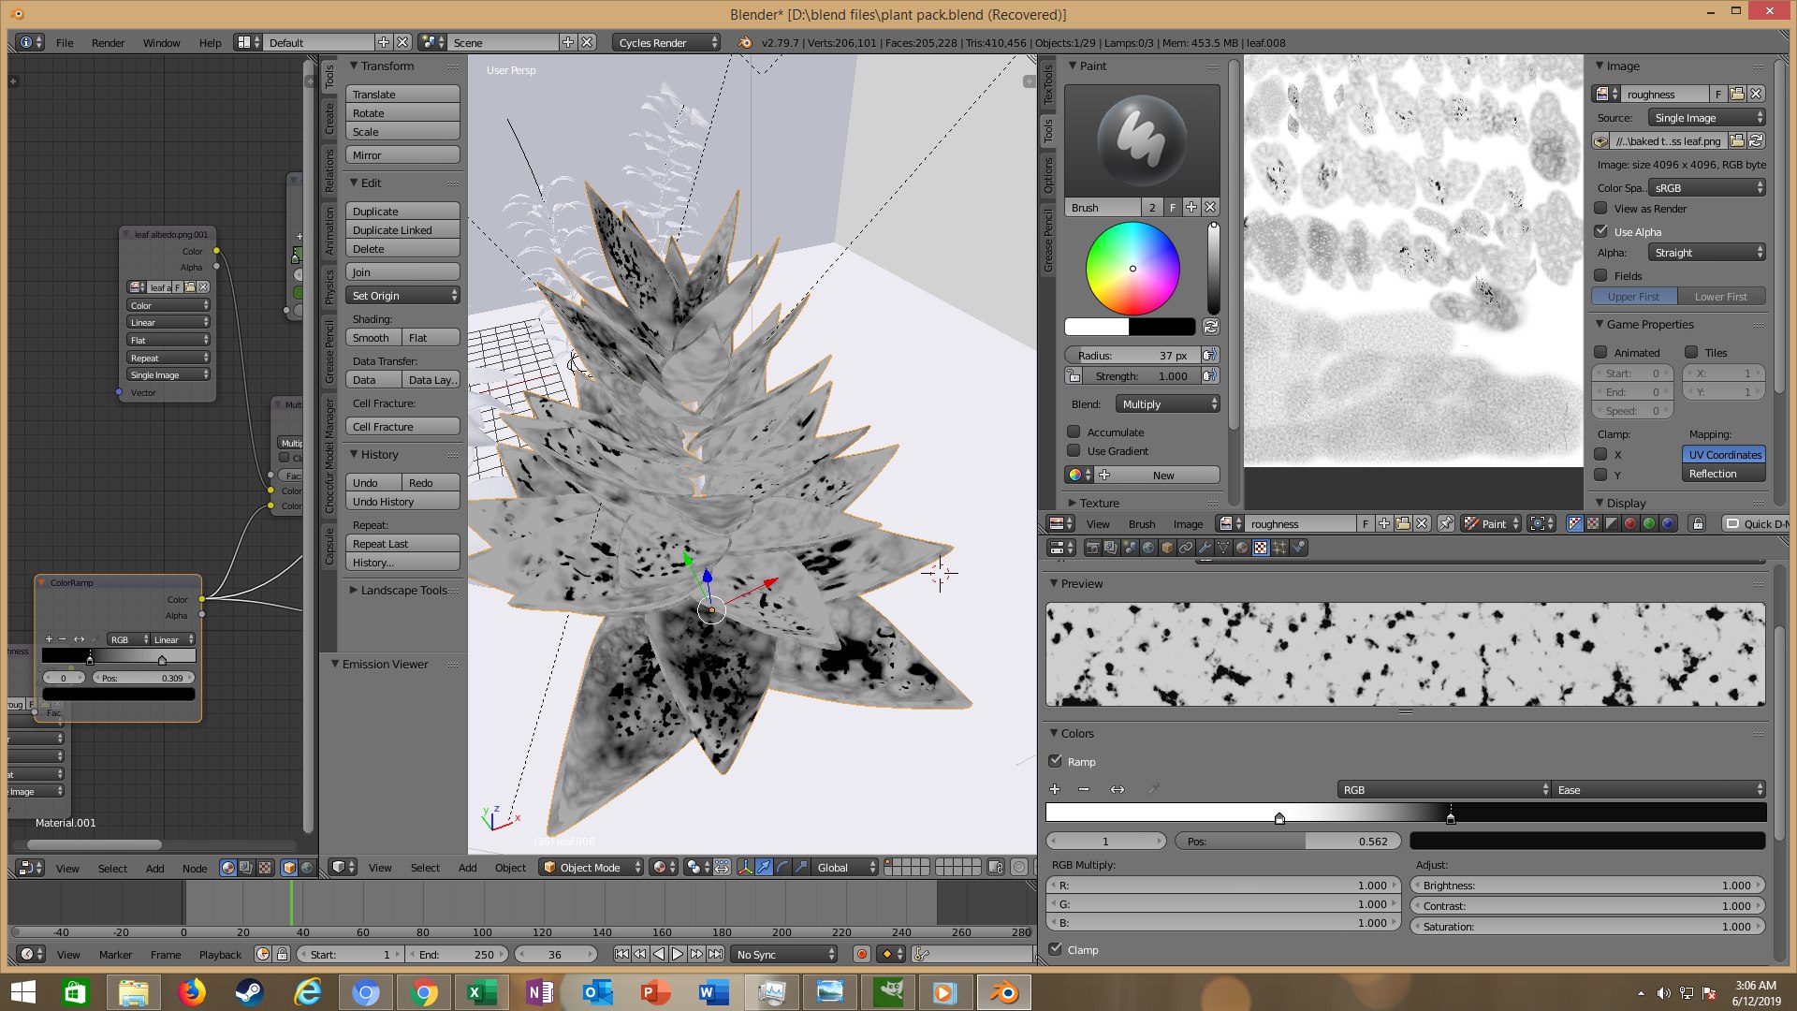Expand the Landscape Tools panel
The width and height of the screenshot is (1797, 1011).
pyautogui.click(x=402, y=591)
